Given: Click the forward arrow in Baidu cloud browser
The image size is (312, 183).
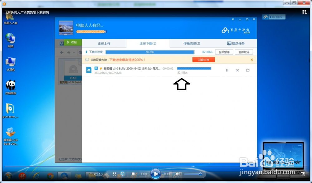Looking at the screenshot, I should [x=69, y=52].
